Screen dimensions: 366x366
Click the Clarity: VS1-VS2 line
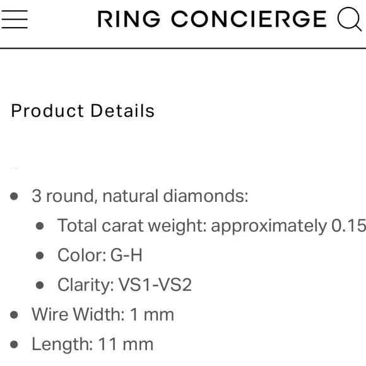125,285
